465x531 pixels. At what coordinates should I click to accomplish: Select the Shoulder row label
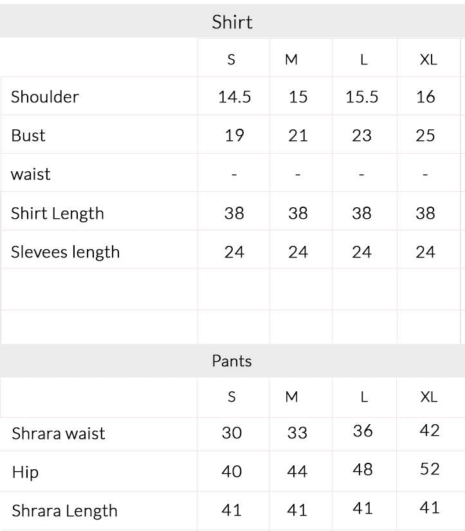[44, 97]
